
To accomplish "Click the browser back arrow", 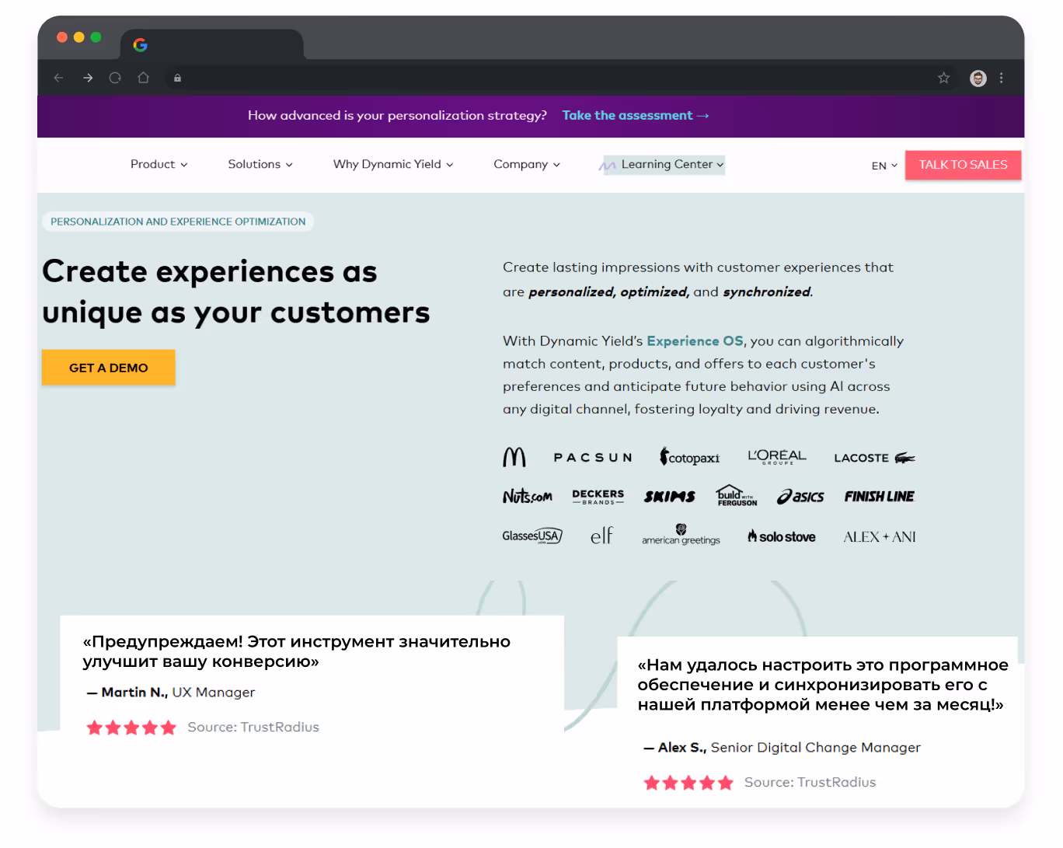I will pos(58,78).
